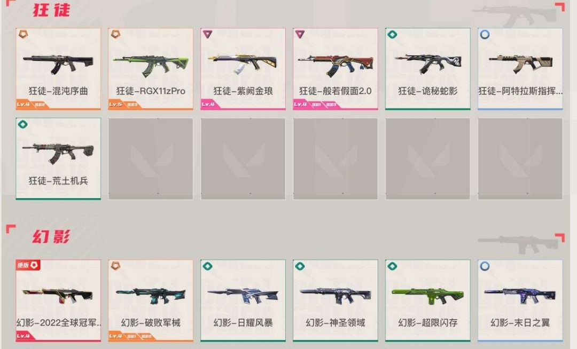Viewport: 577px width, 349px height.
Task: Click the Phantom silhouette icon by 幻影 header
Action: tap(518, 244)
